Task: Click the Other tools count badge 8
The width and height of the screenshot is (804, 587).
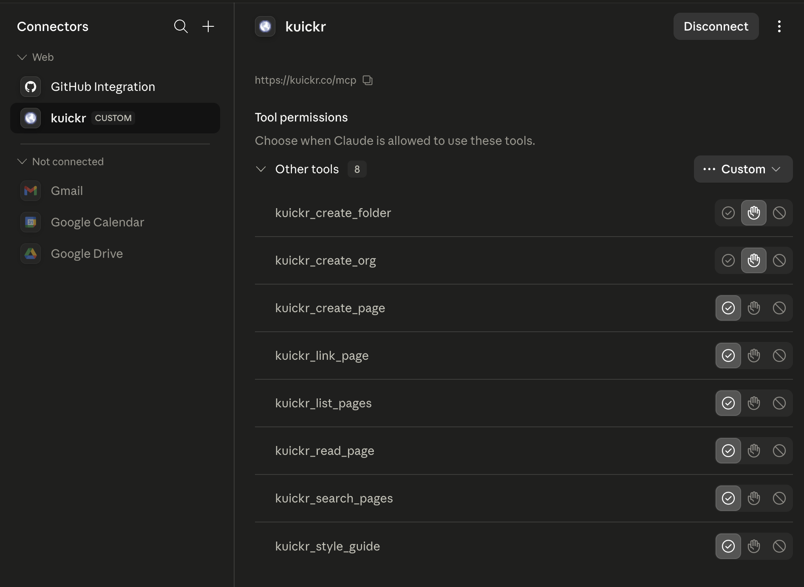Action: pyautogui.click(x=357, y=169)
